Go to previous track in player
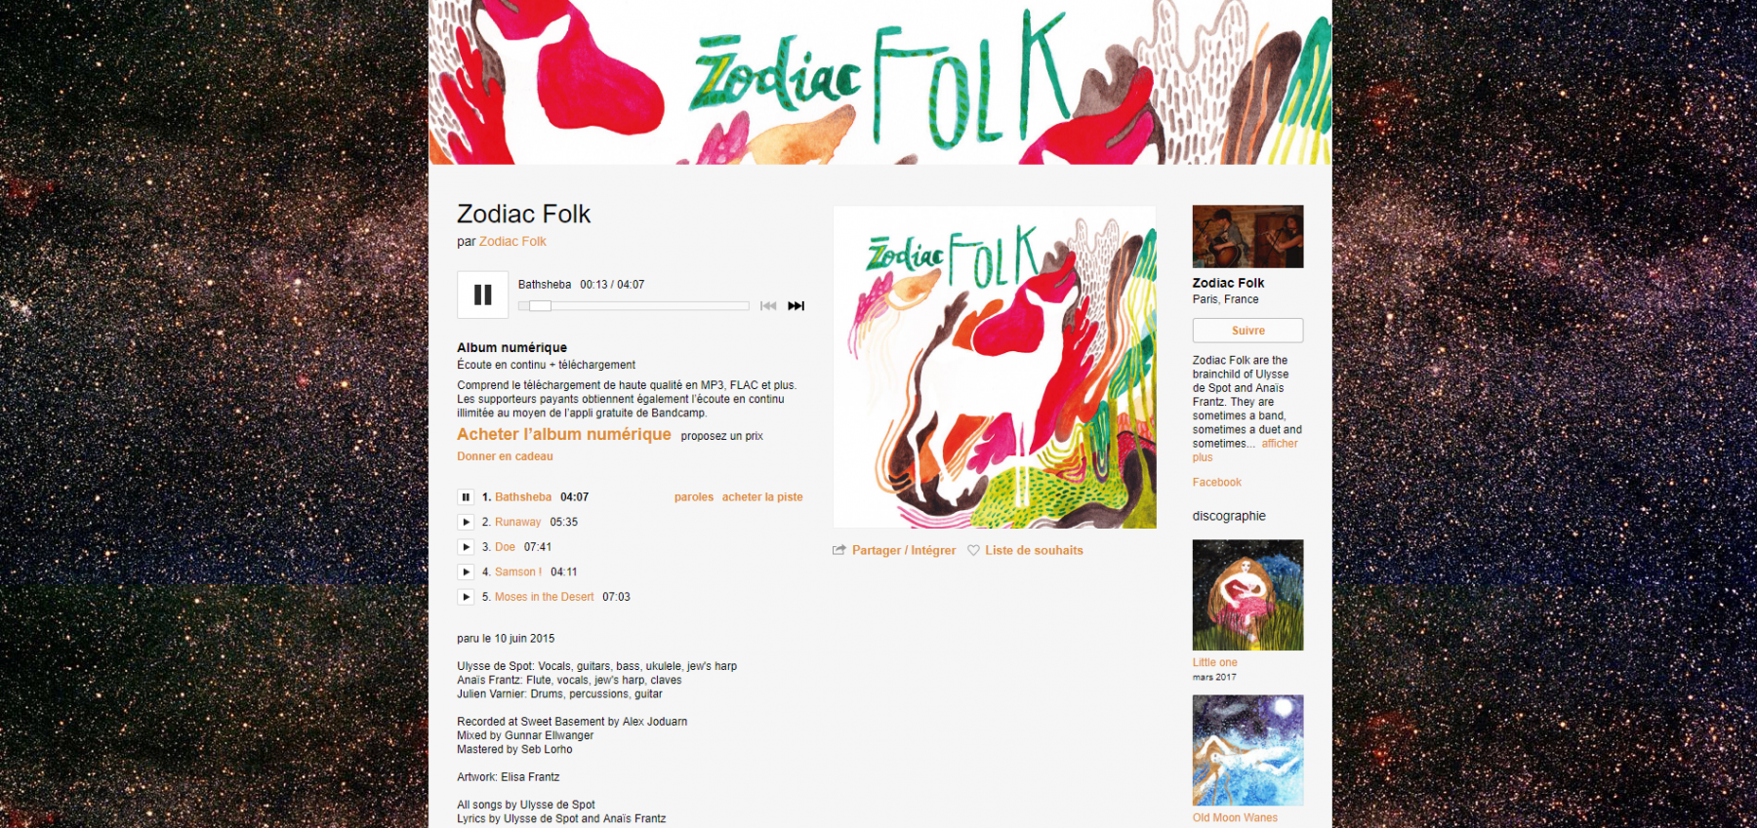Image resolution: width=1757 pixels, height=828 pixels. [768, 306]
